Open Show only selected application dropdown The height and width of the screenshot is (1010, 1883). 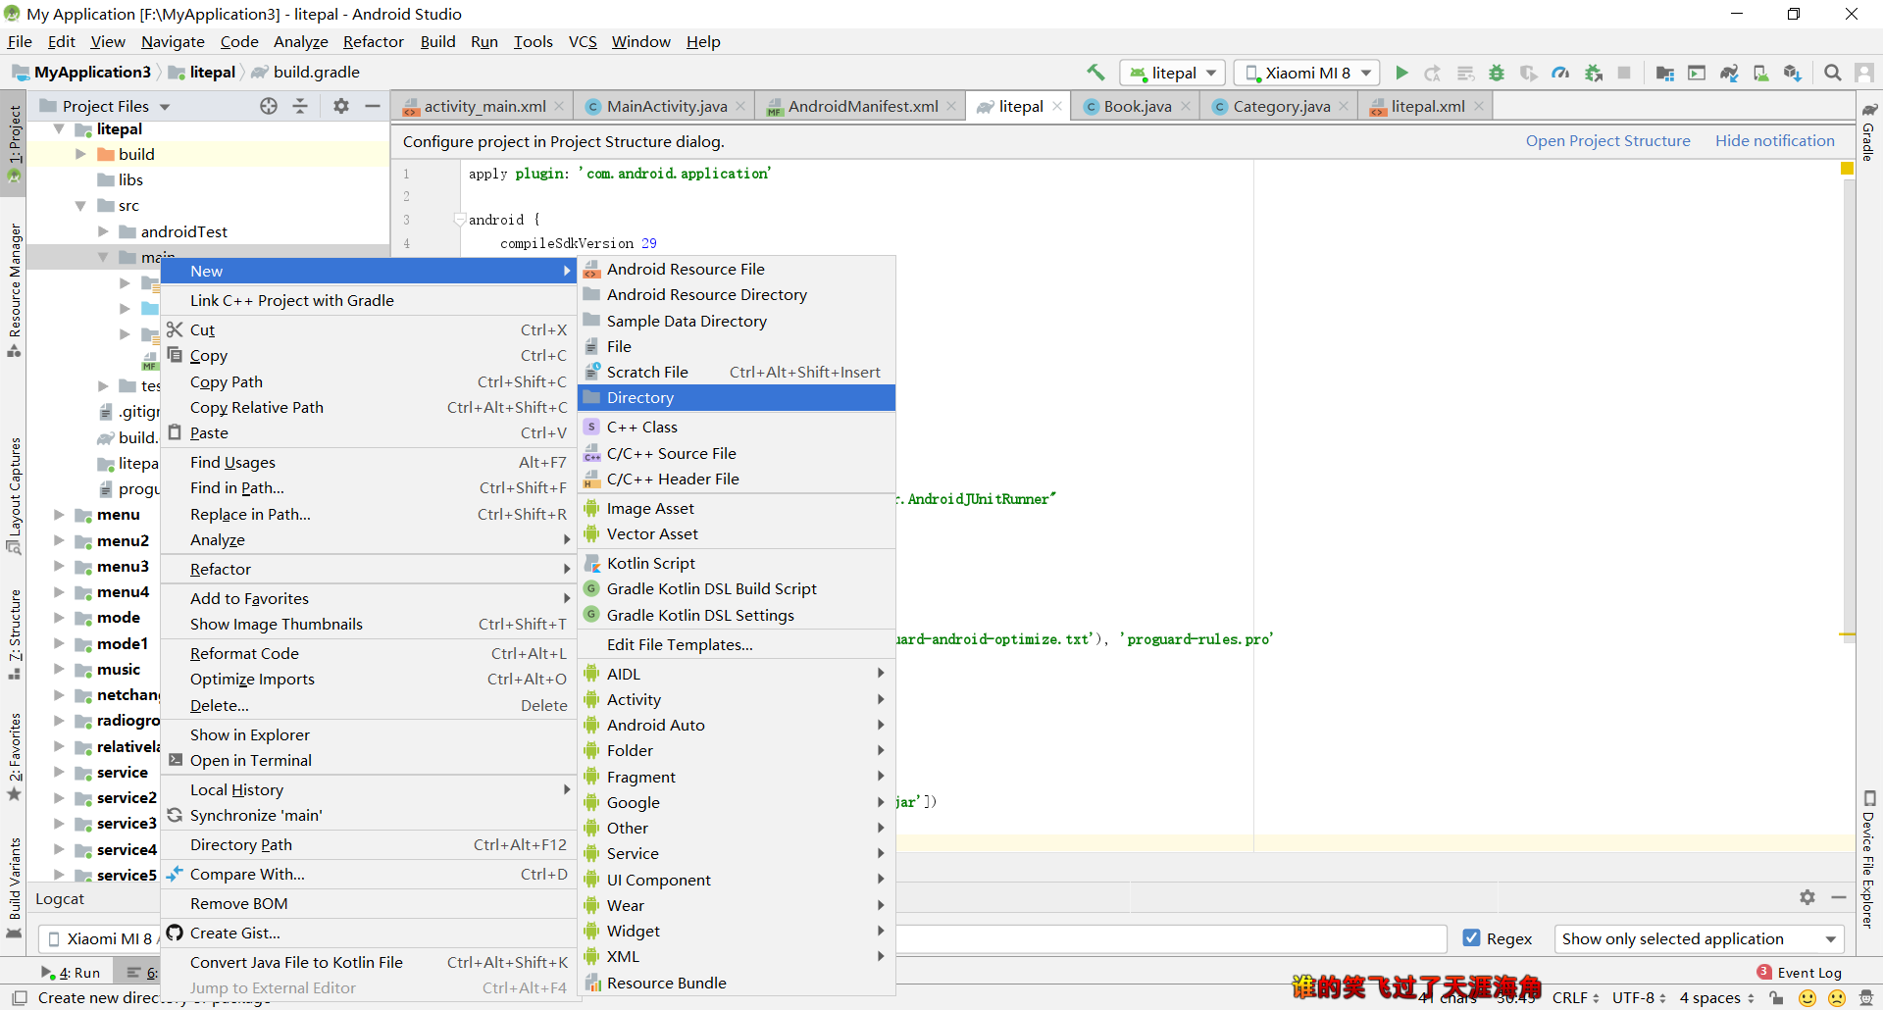[x=1699, y=938]
